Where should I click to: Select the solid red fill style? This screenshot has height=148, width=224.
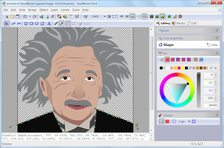pos(167,60)
